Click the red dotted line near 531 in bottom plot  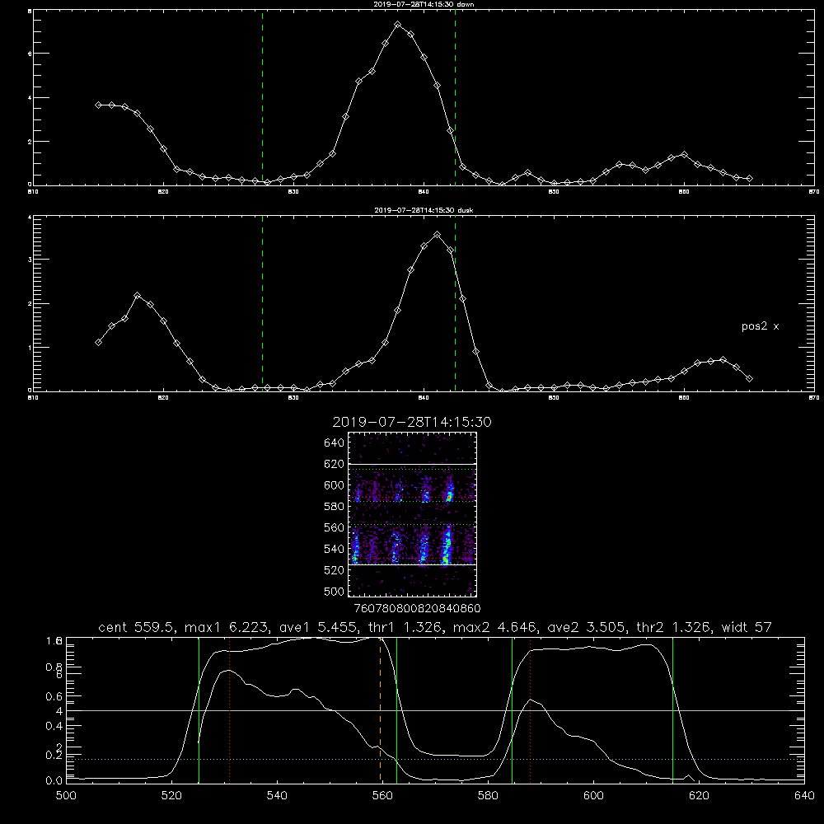[x=230, y=709]
